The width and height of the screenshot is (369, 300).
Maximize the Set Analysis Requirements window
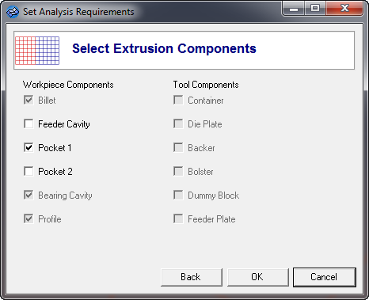coord(315,9)
